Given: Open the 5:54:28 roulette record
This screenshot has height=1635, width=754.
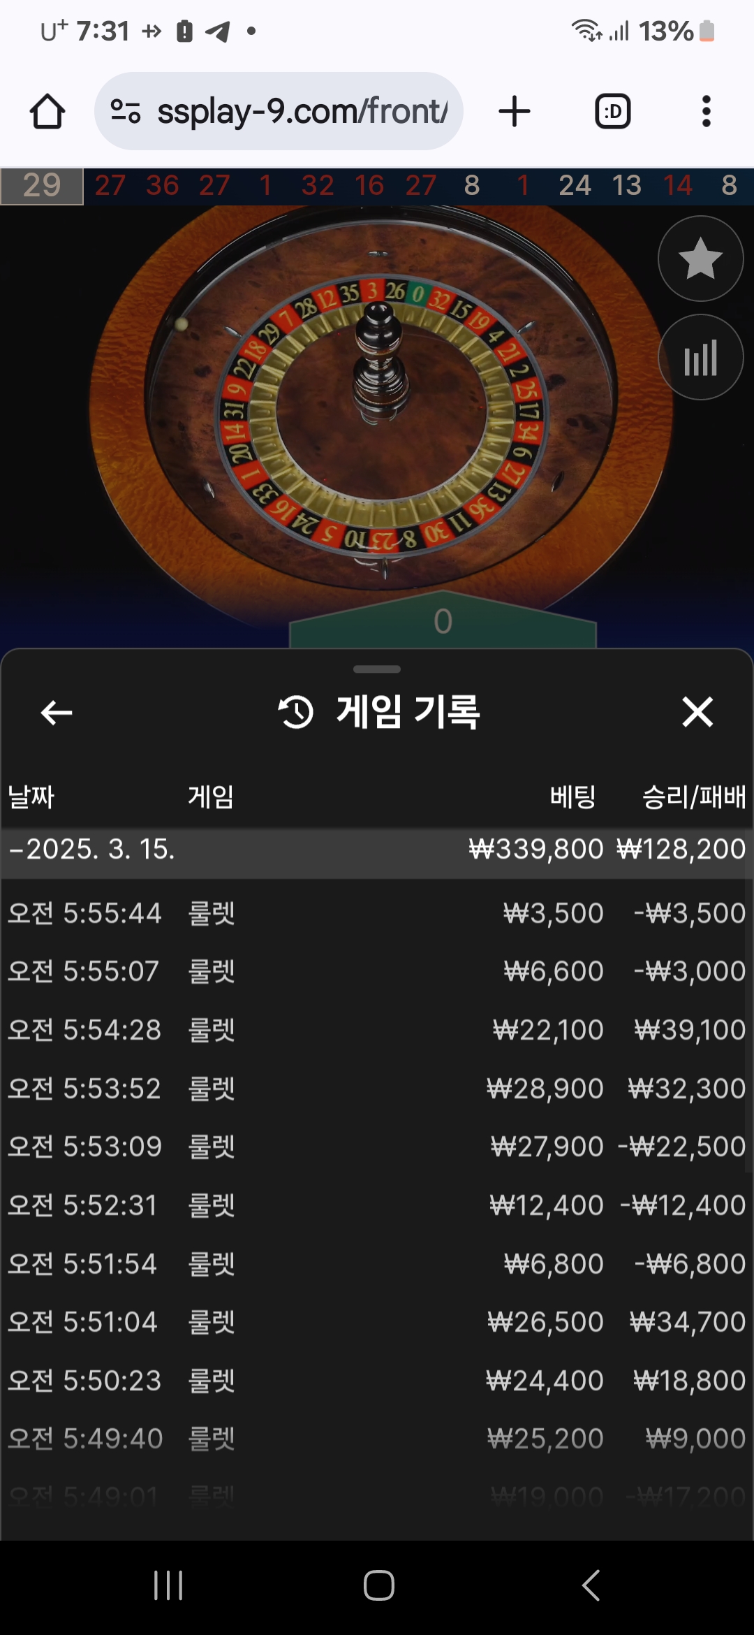Looking at the screenshot, I should (x=377, y=1030).
